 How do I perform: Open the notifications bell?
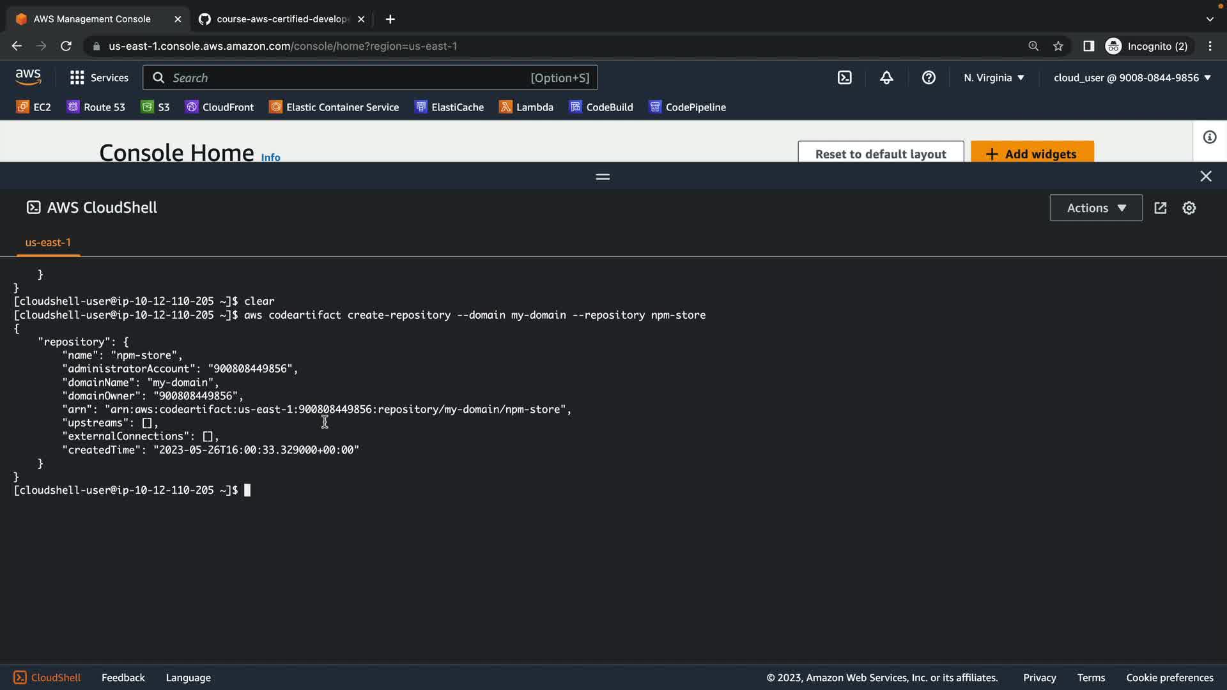tap(886, 78)
